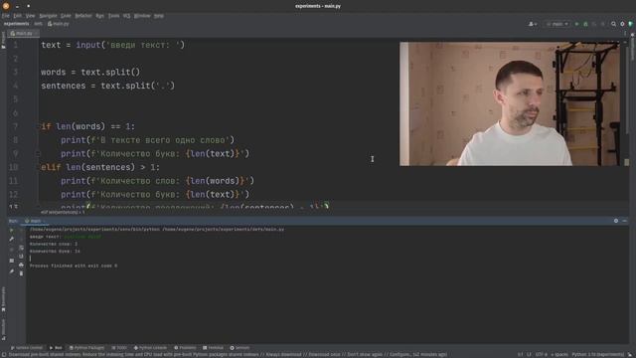Open Terminal tool window
Image resolution: width=636 pixels, height=358 pixels.
[x=214, y=348]
